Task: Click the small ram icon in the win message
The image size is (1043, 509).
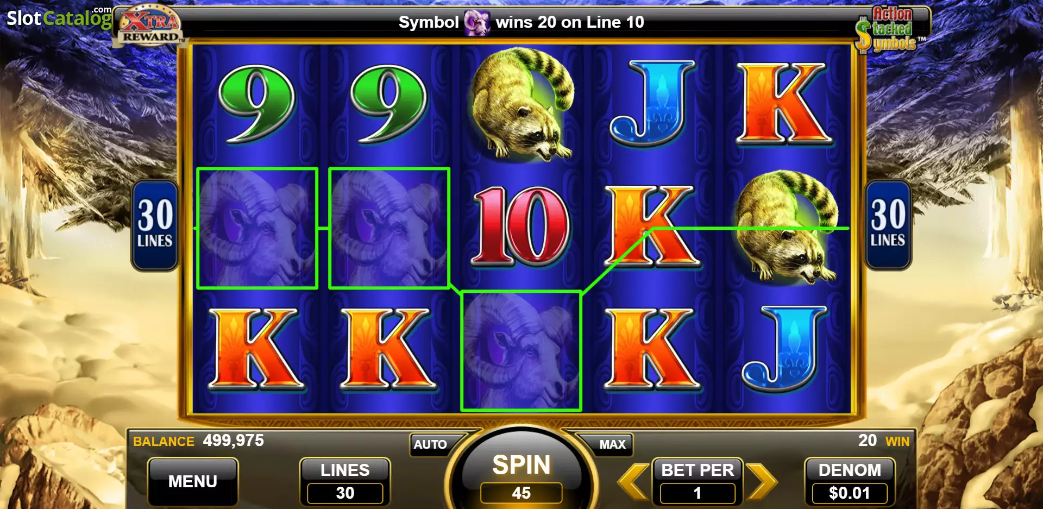Action: (x=477, y=23)
